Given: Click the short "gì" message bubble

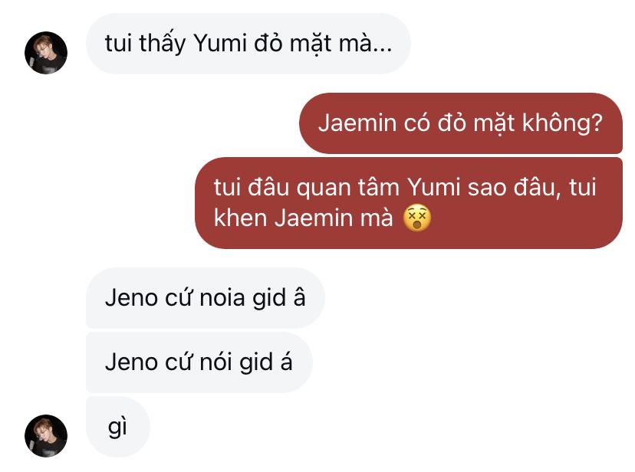Looking at the screenshot, I should 118,426.
